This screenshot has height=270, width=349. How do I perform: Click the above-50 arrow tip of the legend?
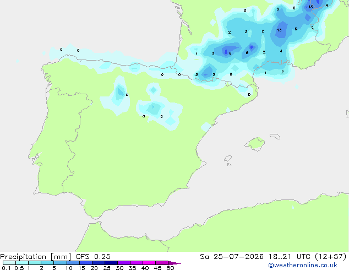click(x=174, y=263)
